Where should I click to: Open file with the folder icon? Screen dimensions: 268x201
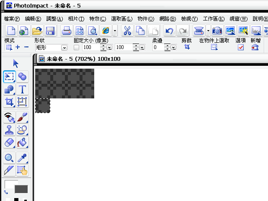[37, 31]
